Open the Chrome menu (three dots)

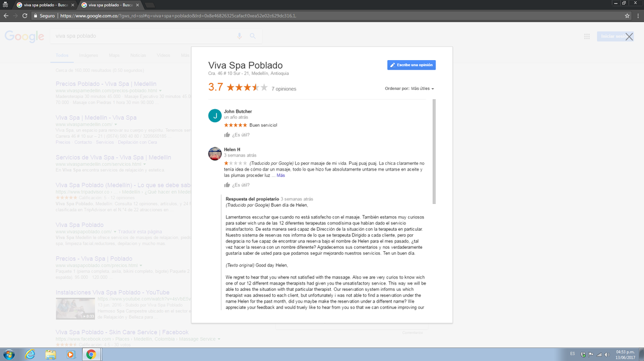(638, 16)
